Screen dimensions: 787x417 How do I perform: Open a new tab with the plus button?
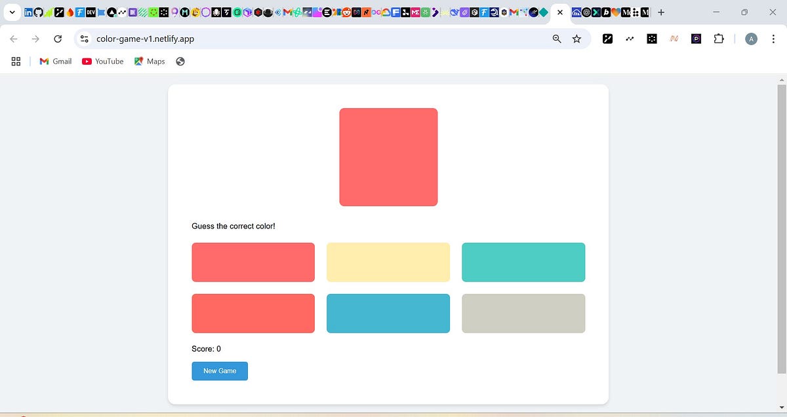660,12
